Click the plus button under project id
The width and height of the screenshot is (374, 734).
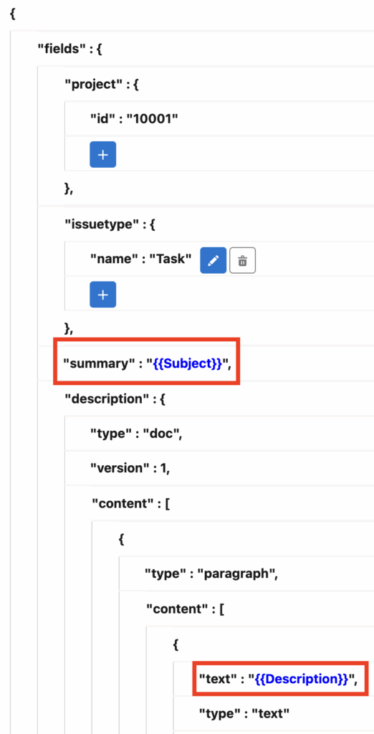pos(103,155)
